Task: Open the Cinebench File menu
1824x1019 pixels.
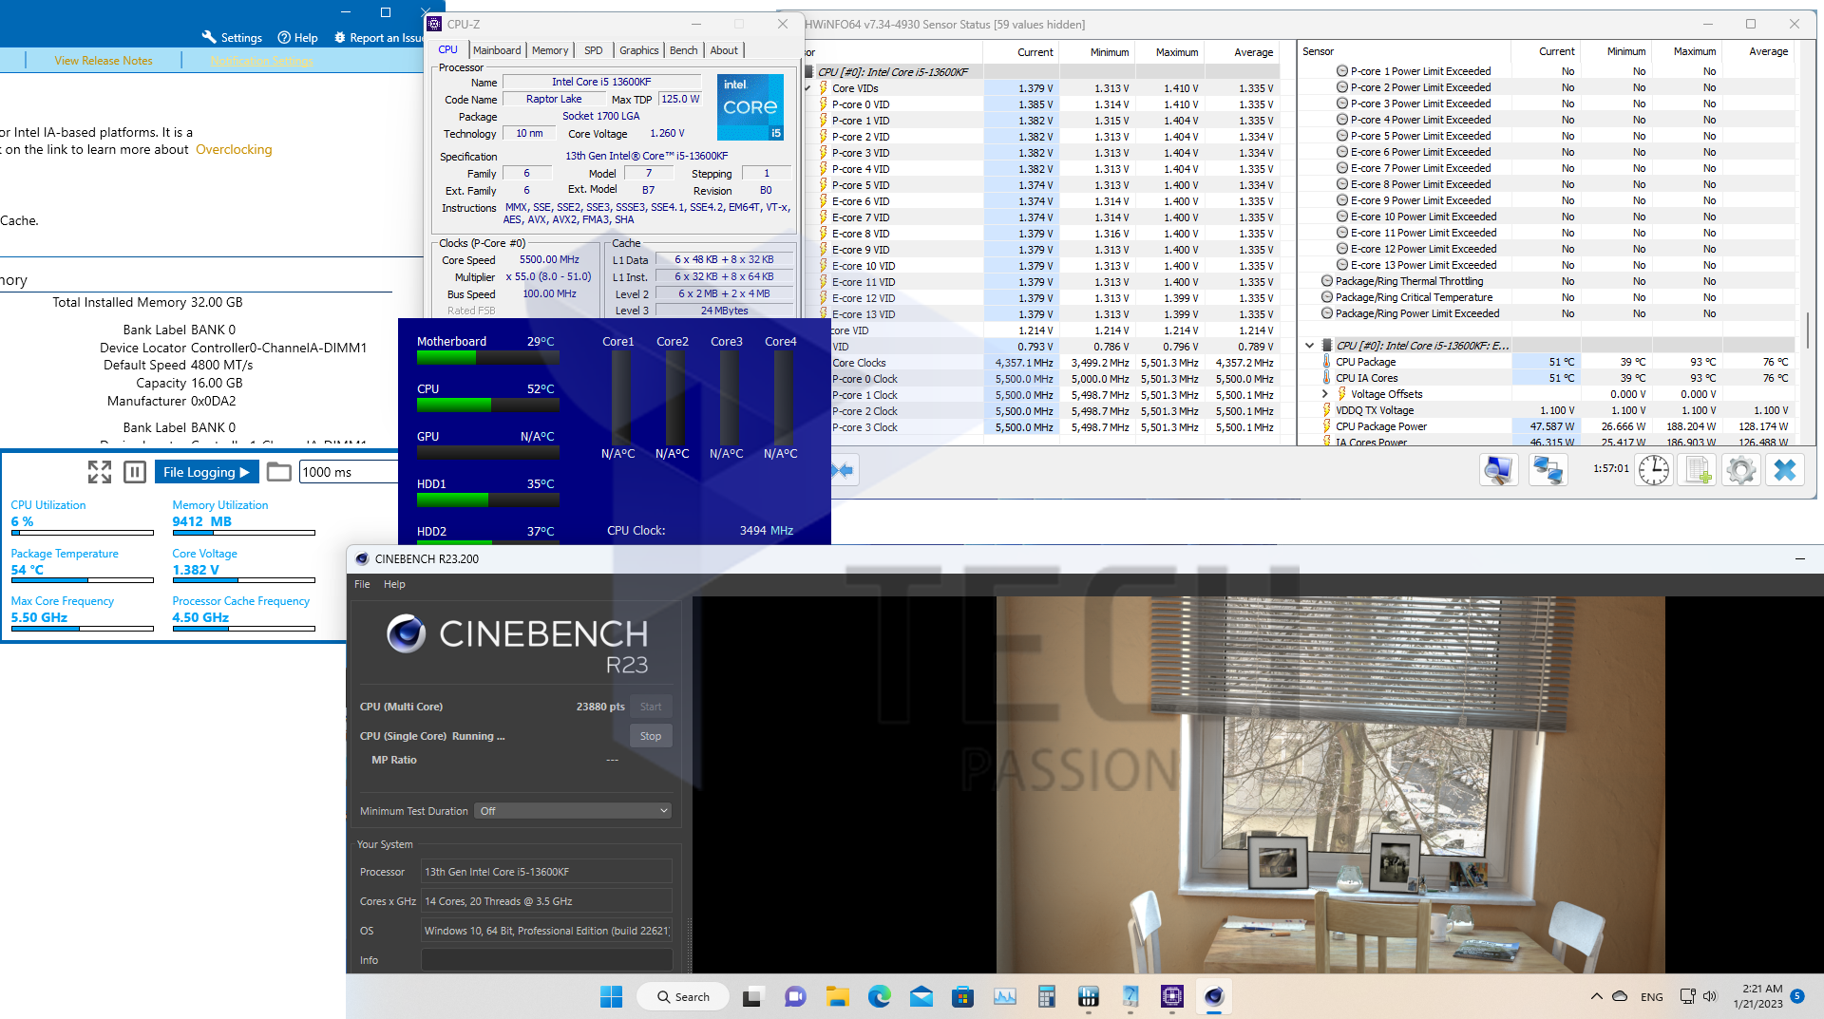Action: [362, 584]
